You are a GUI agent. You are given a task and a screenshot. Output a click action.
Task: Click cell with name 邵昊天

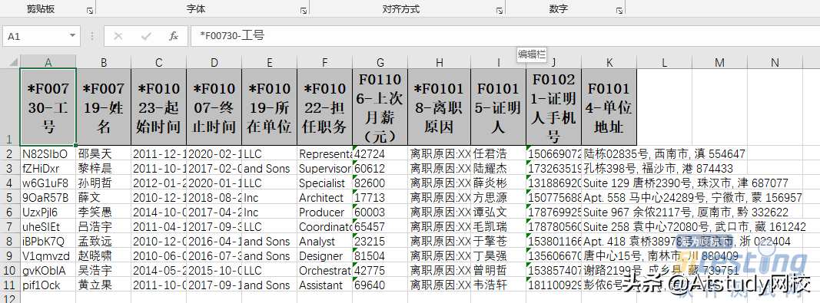104,153
